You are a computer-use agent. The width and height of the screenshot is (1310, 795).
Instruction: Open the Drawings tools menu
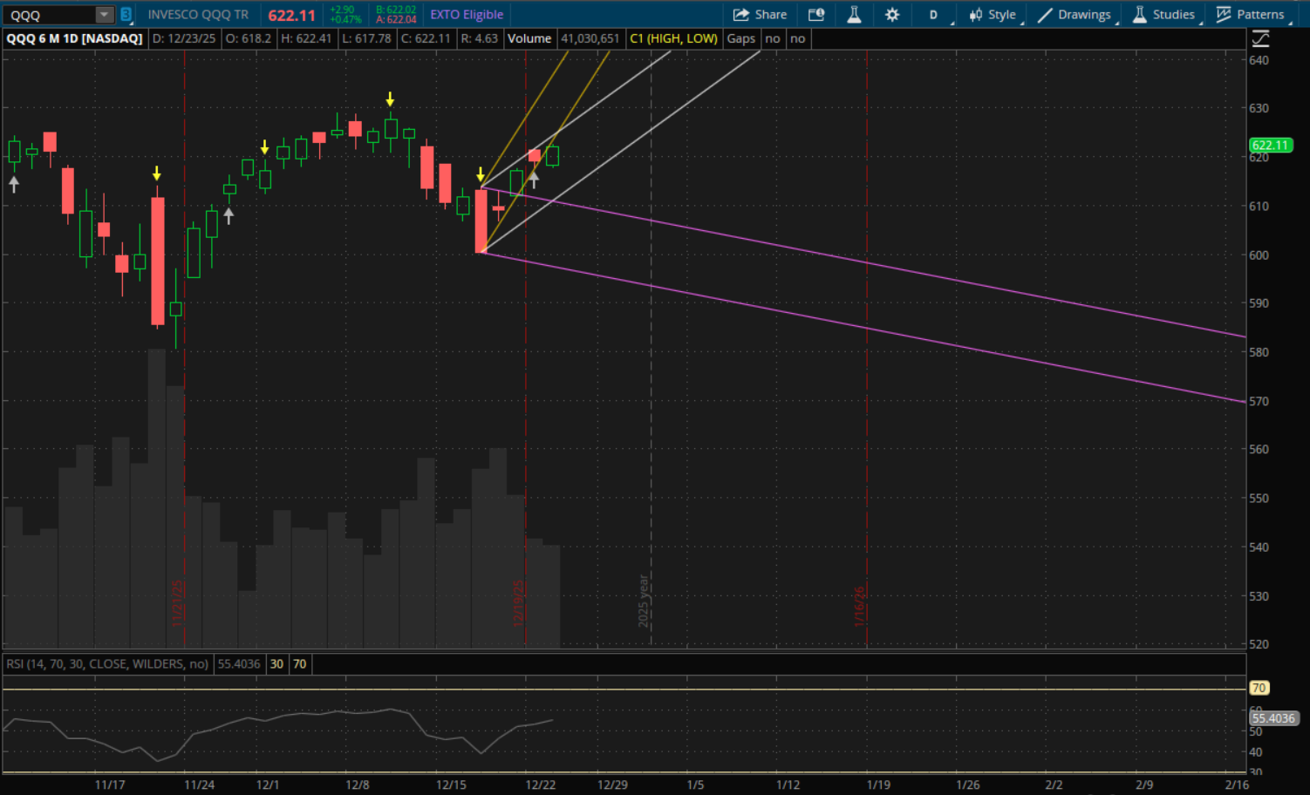(x=1075, y=15)
